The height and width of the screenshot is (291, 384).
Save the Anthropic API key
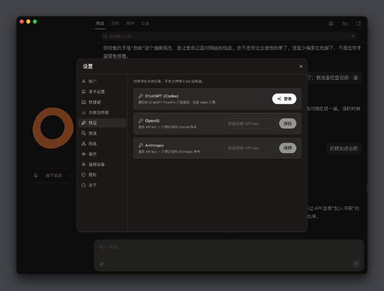(x=288, y=148)
